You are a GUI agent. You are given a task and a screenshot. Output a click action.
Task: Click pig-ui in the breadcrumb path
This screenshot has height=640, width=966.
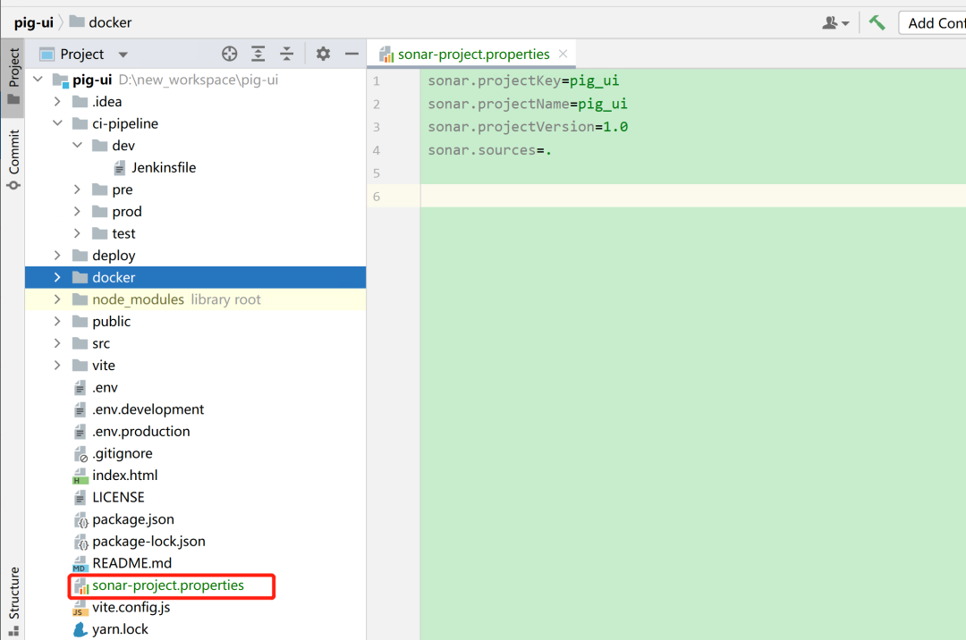tap(34, 22)
